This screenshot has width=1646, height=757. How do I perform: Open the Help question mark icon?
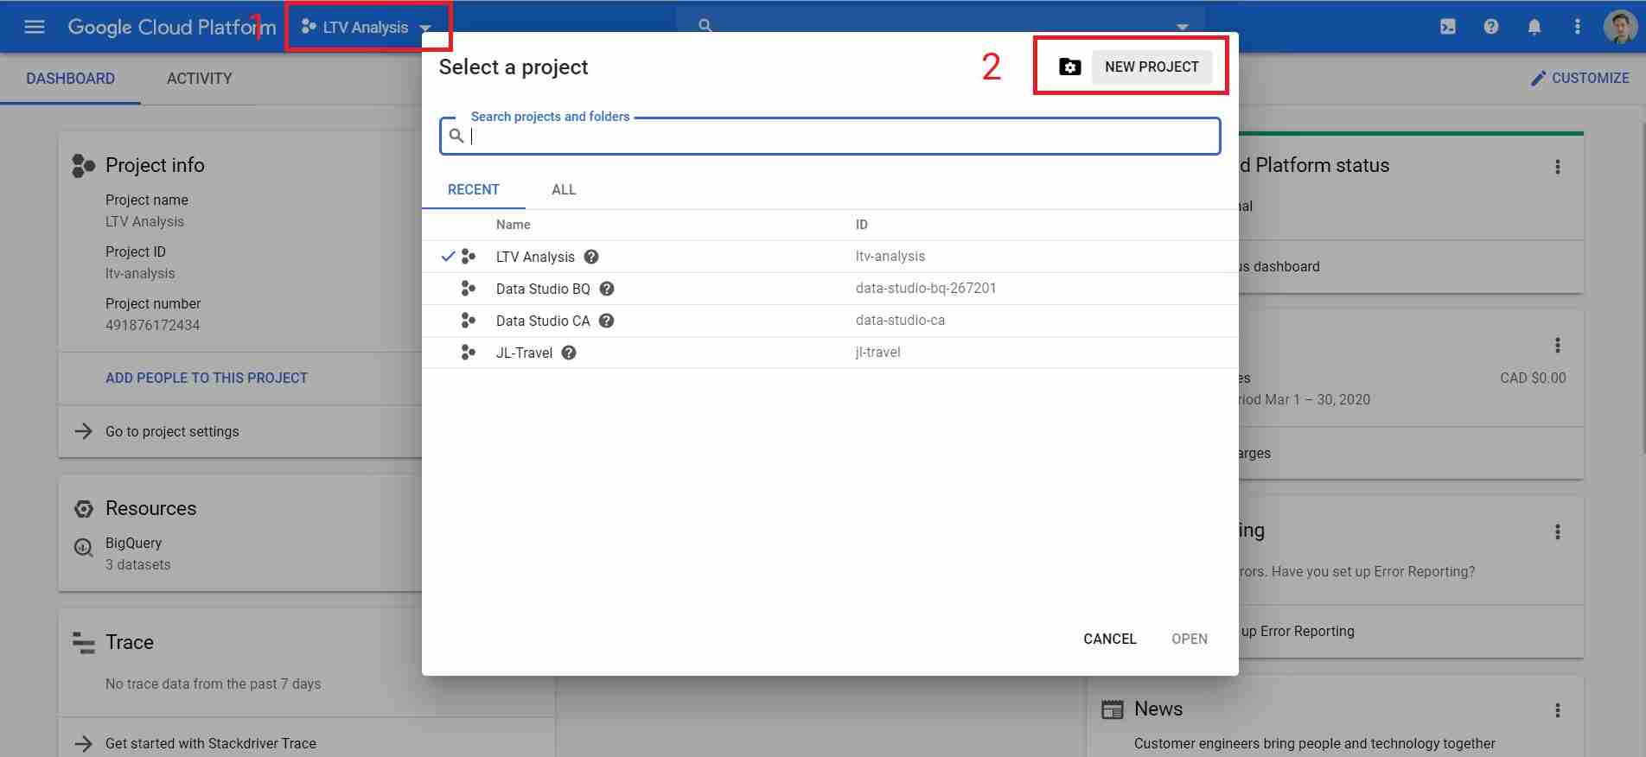pyautogui.click(x=1491, y=27)
